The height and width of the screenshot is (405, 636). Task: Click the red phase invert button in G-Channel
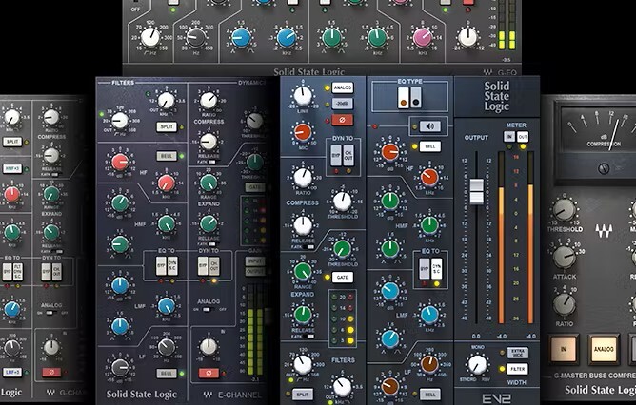point(51,372)
